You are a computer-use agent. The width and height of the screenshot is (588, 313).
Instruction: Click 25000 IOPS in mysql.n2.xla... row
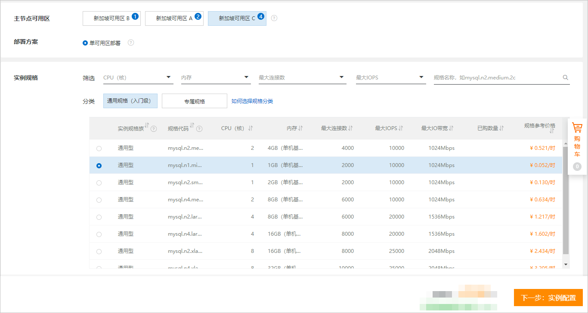point(396,251)
